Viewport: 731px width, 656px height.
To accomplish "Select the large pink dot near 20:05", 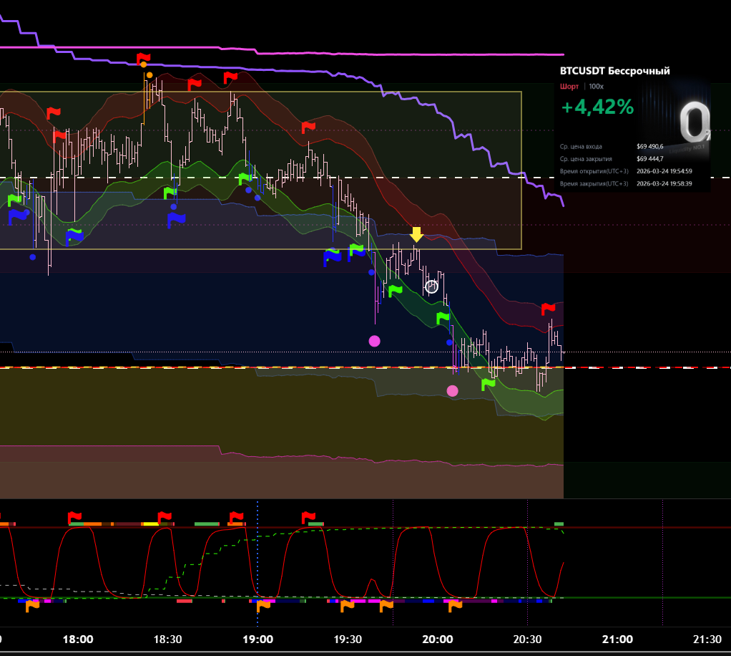I will pyautogui.click(x=452, y=390).
